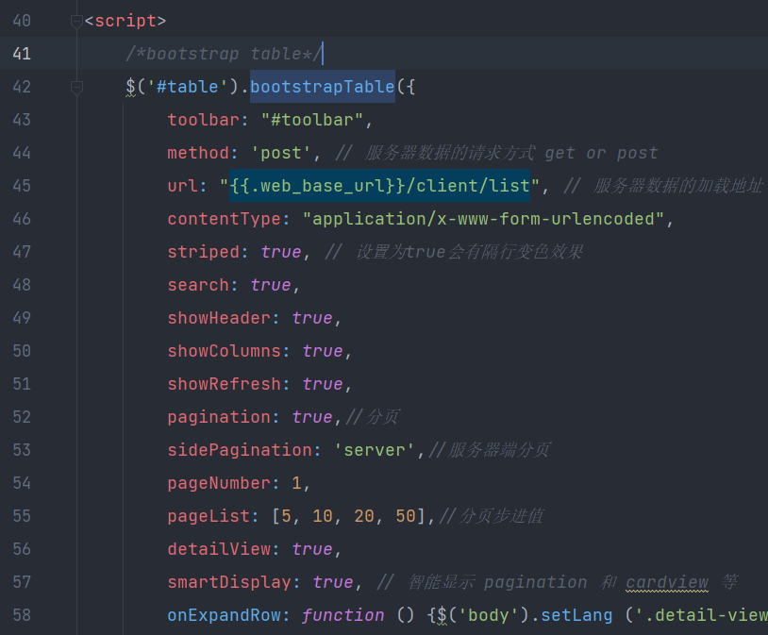Viewport: 768px width, 635px height.
Task: Collapse the script tag fold marker on line 40
Action: (x=76, y=21)
